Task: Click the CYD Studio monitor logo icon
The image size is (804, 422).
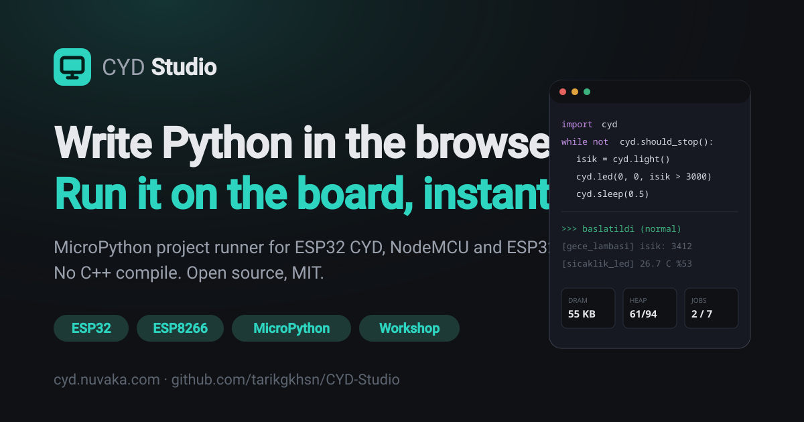Action: point(72,67)
